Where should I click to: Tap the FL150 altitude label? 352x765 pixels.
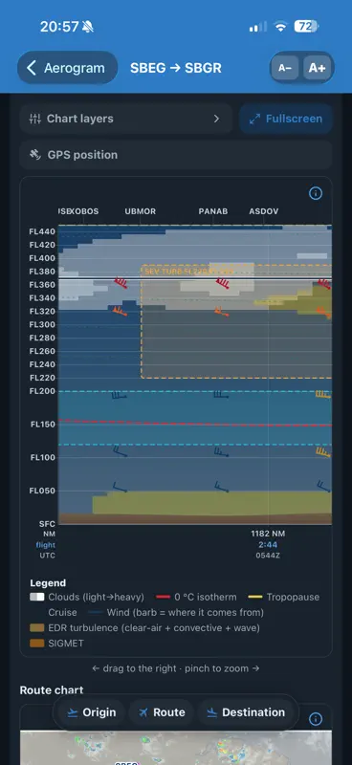(x=42, y=425)
